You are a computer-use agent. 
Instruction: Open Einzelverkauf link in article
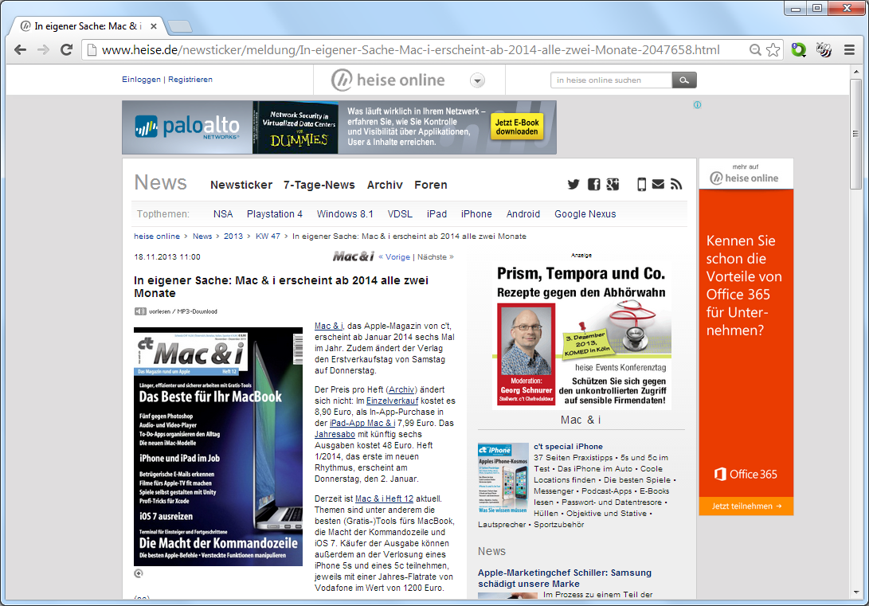point(392,401)
